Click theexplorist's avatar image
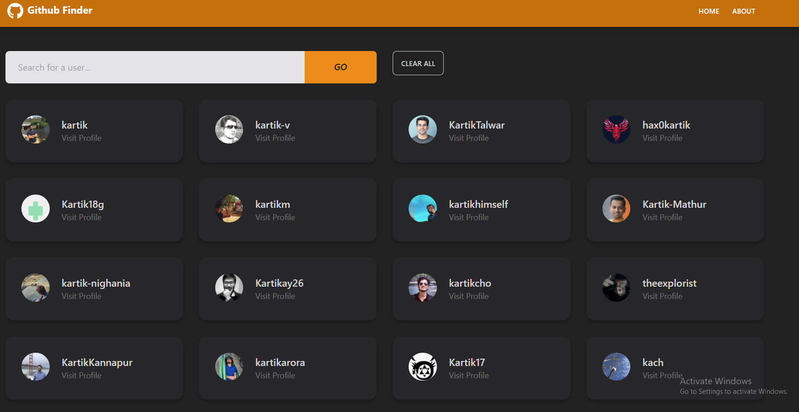799x412 pixels. [616, 288]
